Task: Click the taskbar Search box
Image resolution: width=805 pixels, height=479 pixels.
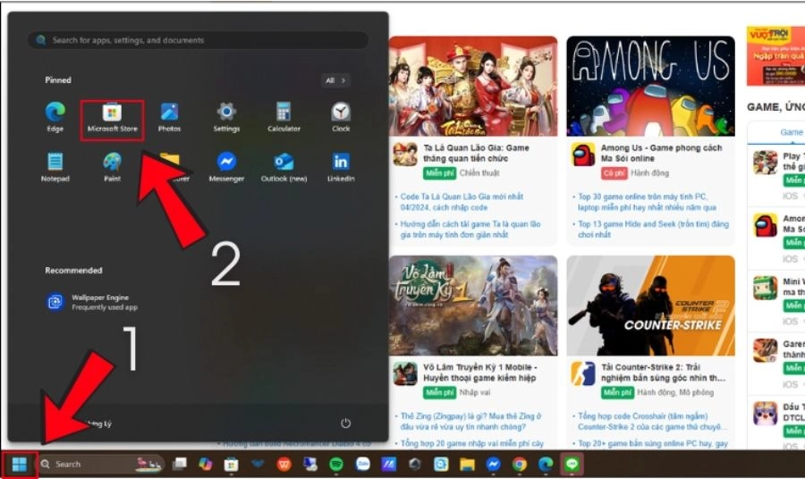Action: click(x=102, y=464)
